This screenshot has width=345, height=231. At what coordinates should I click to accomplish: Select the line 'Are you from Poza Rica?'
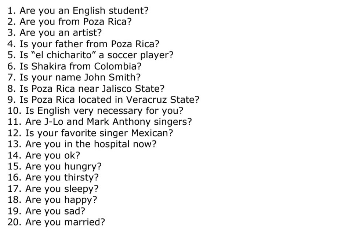click(69, 21)
